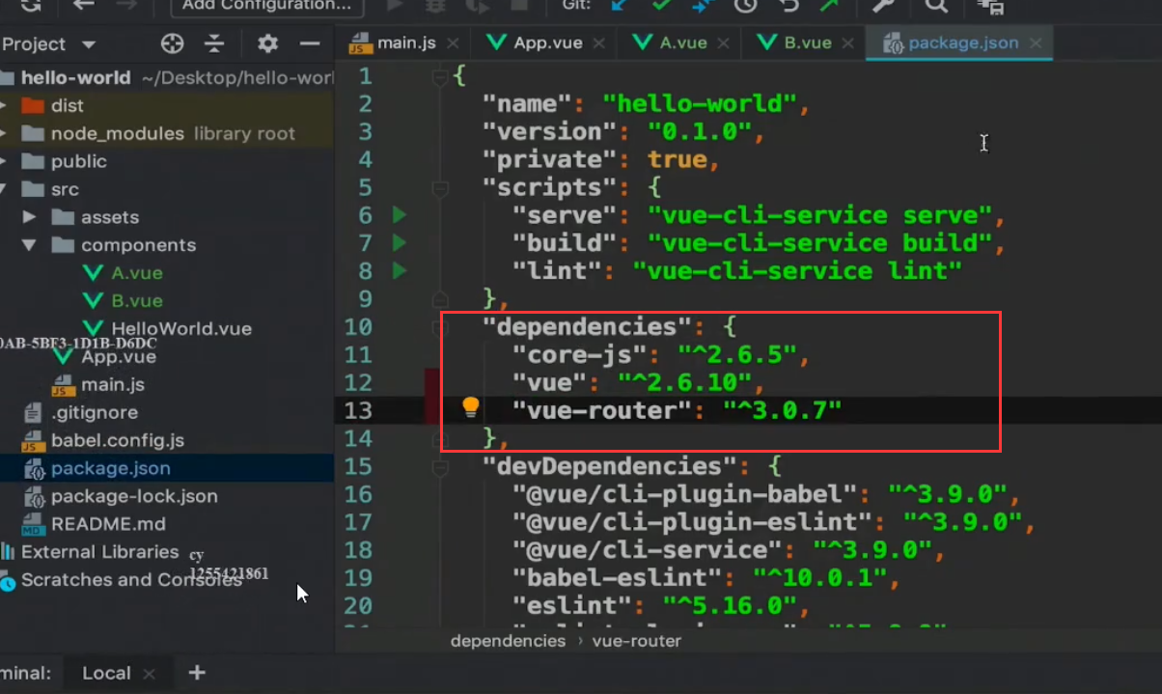Image resolution: width=1162 pixels, height=694 pixels.
Task: Click the yellow lightbulb intention icon
Action: click(x=470, y=407)
